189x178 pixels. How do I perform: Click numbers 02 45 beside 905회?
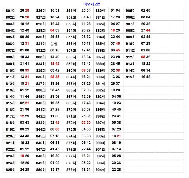(x=146, y=11)
